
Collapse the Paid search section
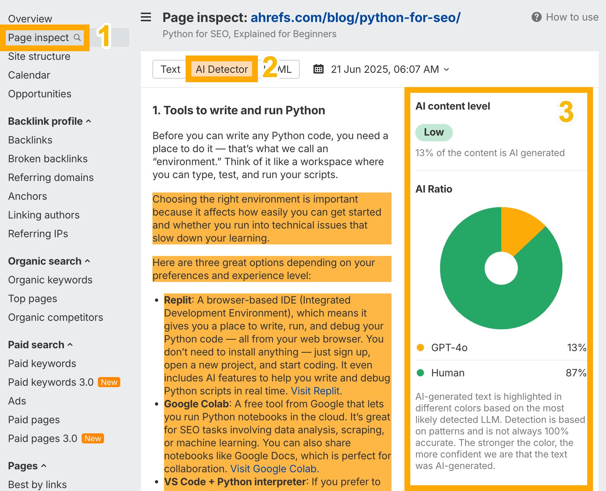[70, 345]
